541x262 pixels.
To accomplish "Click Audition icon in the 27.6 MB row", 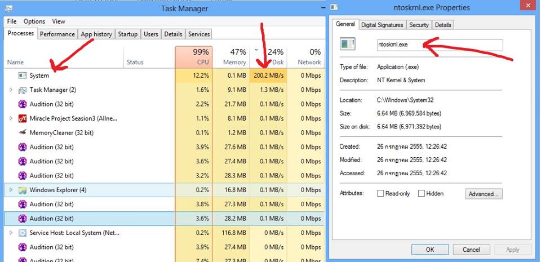I will click(23, 147).
